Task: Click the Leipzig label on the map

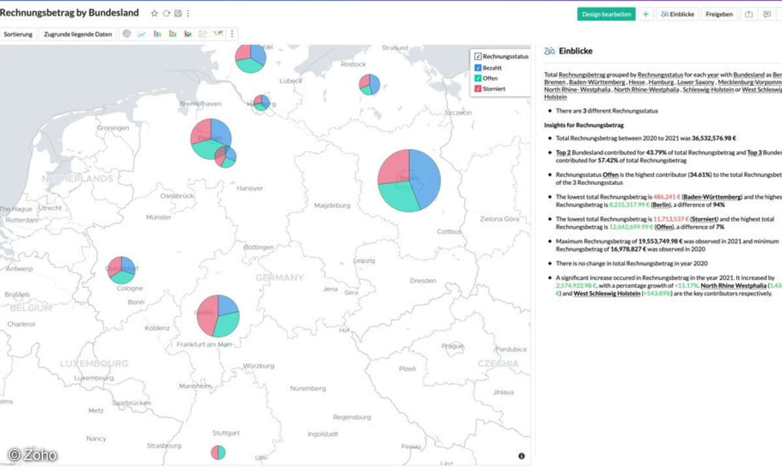Action: (364, 260)
